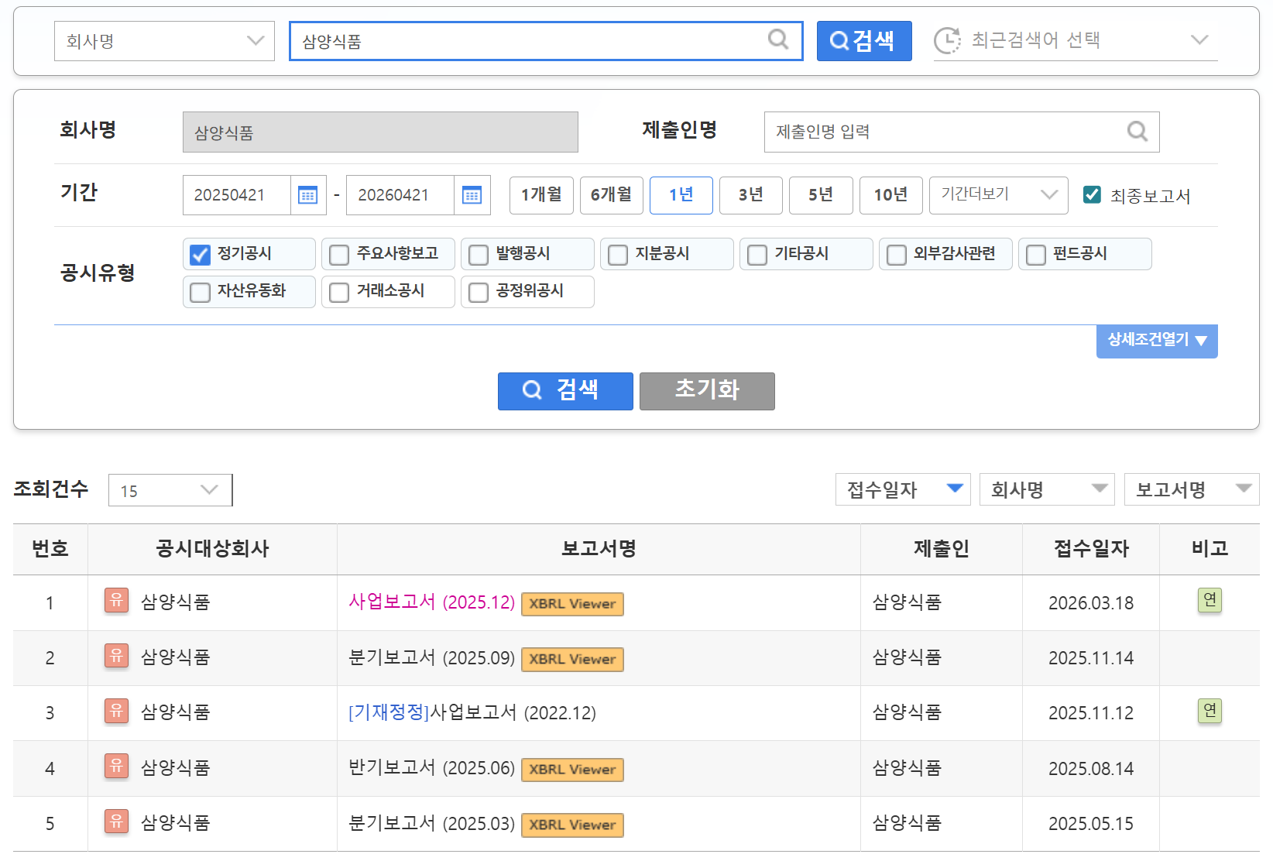The image size is (1273, 861).
Task: Open 분기보고서 (2025.03) report link
Action: pos(431,823)
